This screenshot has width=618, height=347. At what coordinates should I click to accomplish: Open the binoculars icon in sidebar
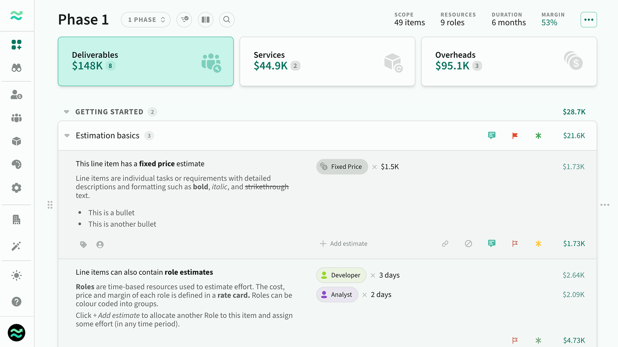pos(17,68)
